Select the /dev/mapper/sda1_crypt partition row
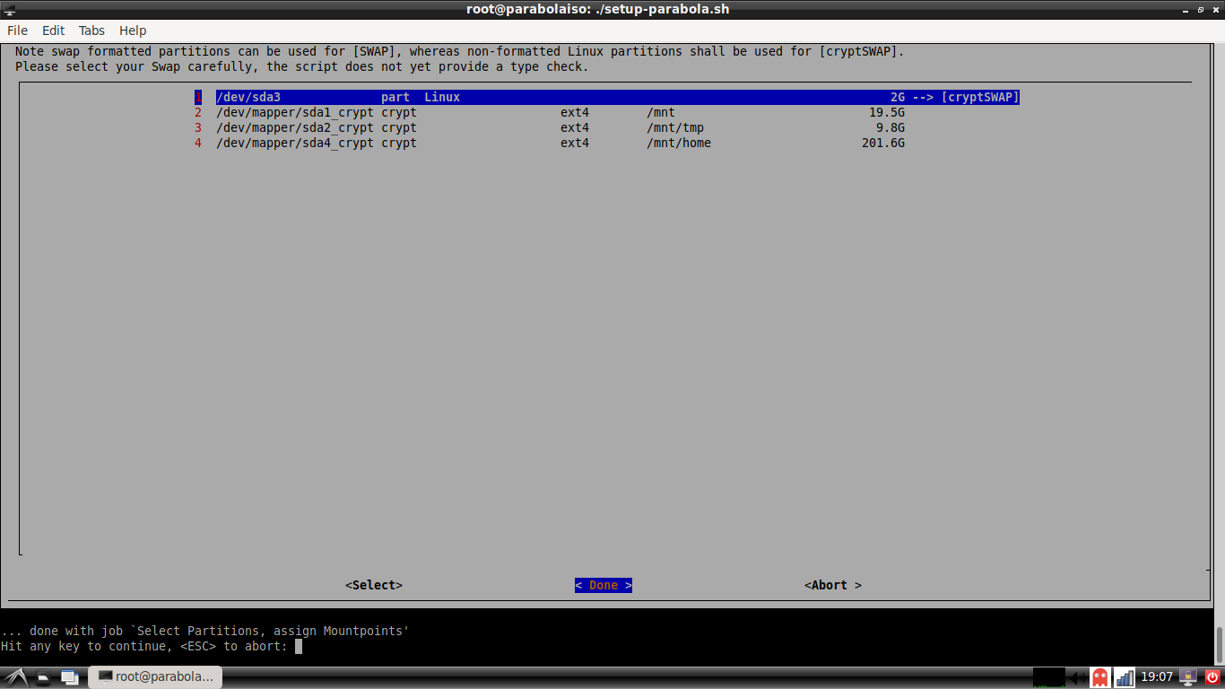The width and height of the screenshot is (1225, 689). [x=550, y=112]
